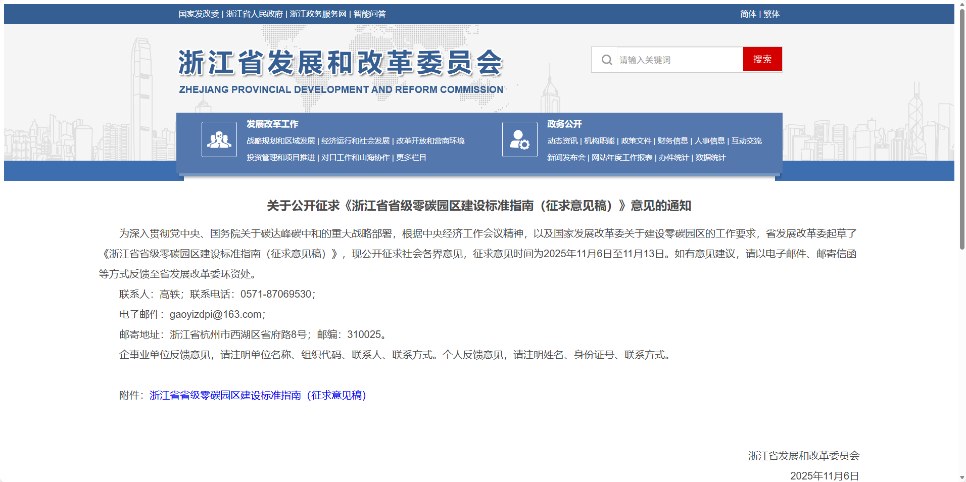
Task: Click the scrollbar down arrow
Action: (x=962, y=477)
